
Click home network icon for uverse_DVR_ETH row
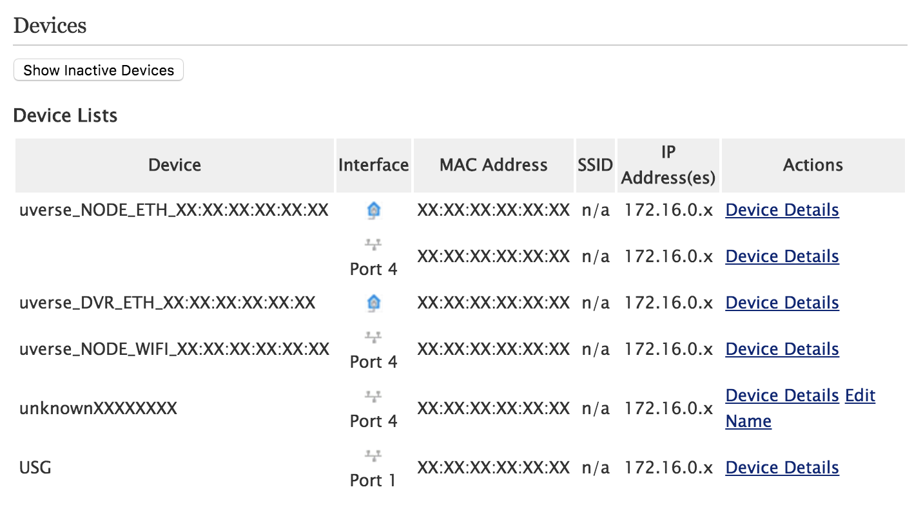(373, 303)
